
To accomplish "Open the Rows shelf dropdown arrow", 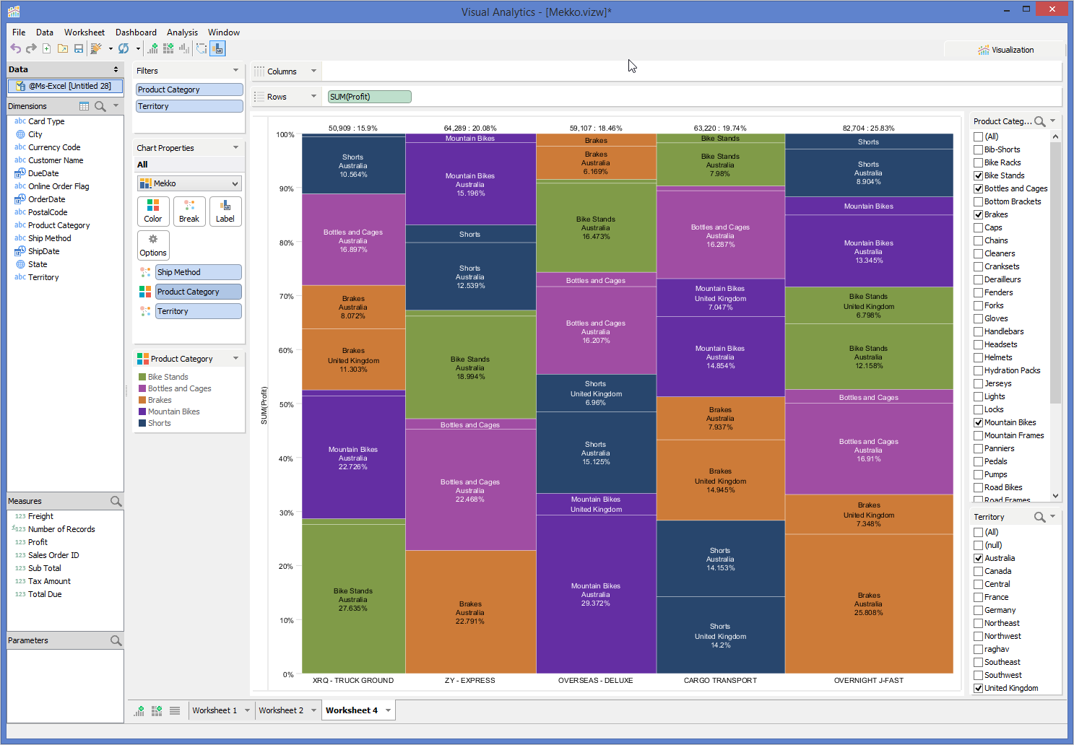I will tap(313, 96).
